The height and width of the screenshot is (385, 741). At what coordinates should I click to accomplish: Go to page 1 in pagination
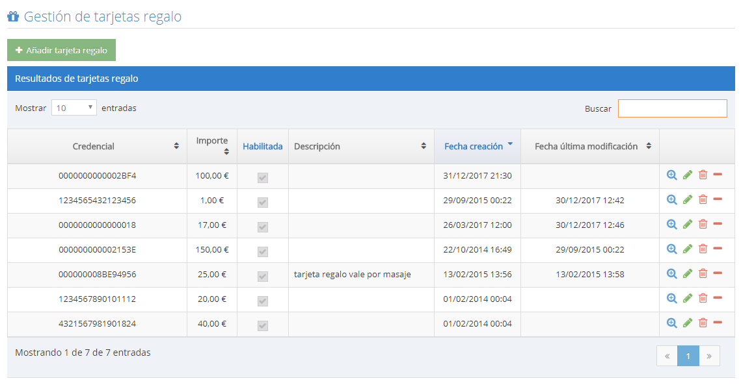[688, 355]
